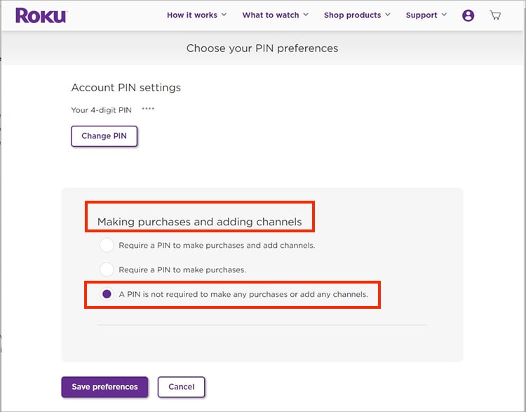Click Save preferences button
Image resolution: width=526 pixels, height=412 pixels.
(104, 387)
